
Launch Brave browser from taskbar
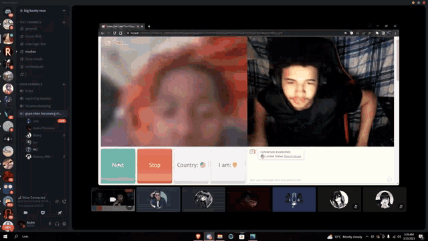(x=198, y=236)
